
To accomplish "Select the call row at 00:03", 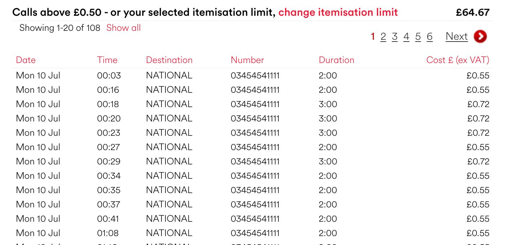I will tap(253, 76).
